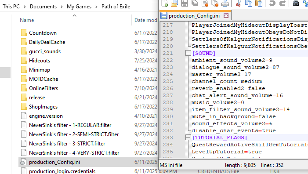Expand the My Games breadcrumb chevron
This screenshot has height=174, width=308.
pos(97,7)
